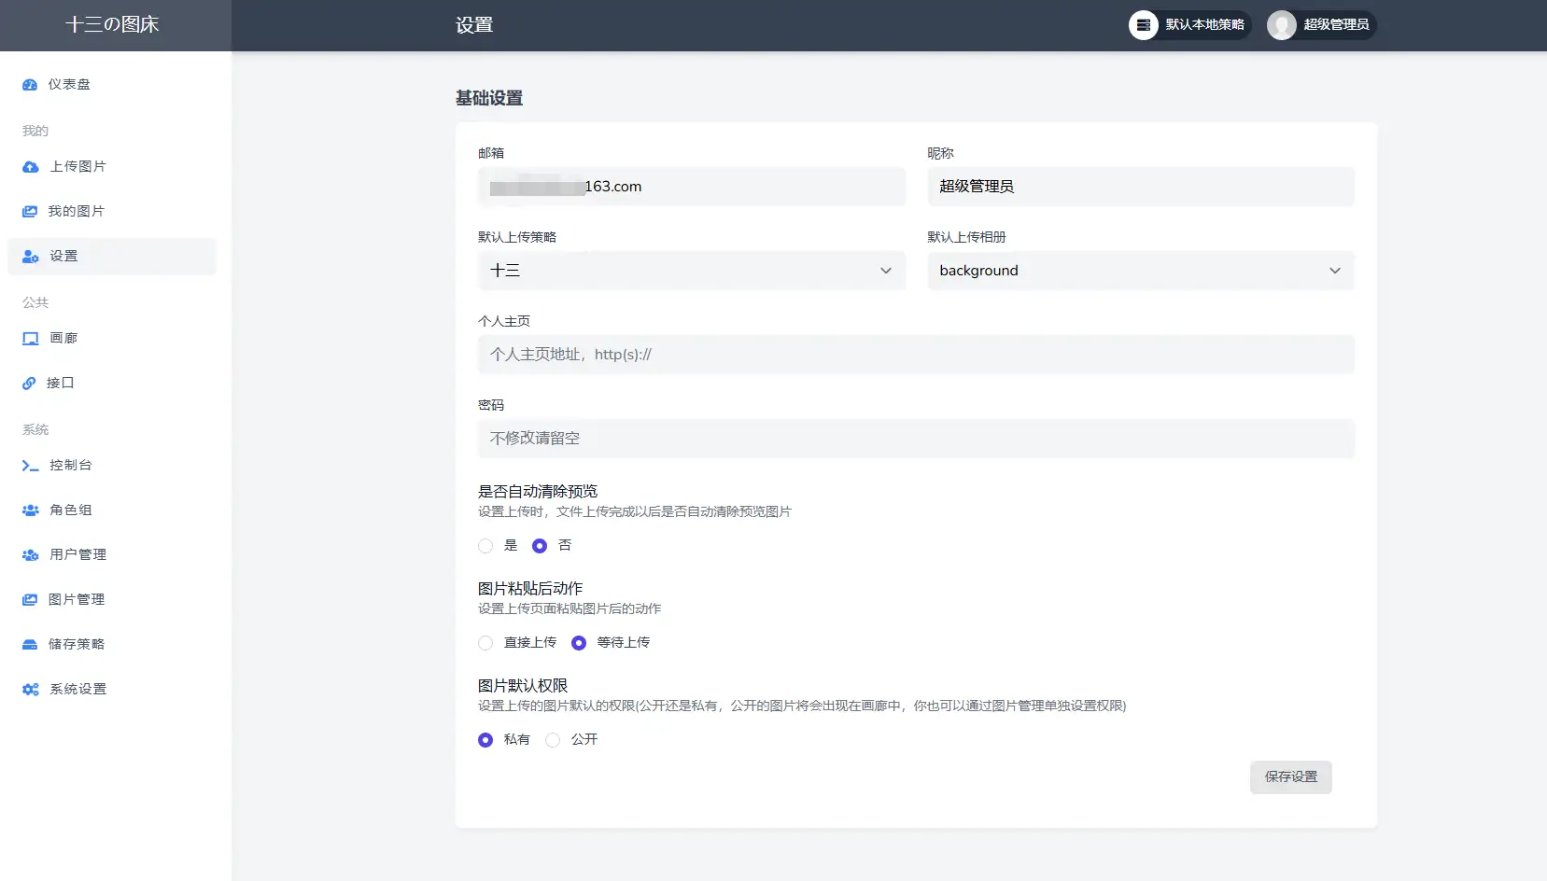1547x881 pixels.
Task: Select the 上传图片 upload icon
Action: pos(30,166)
